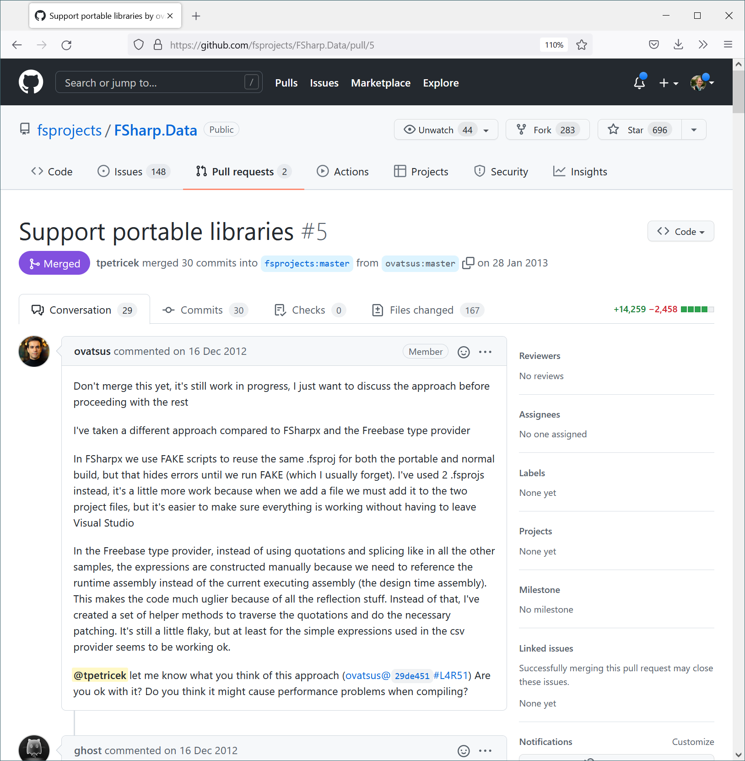Viewport: 745px width, 761px height.
Task: Open options menu on ovatsus comment
Action: click(x=485, y=352)
